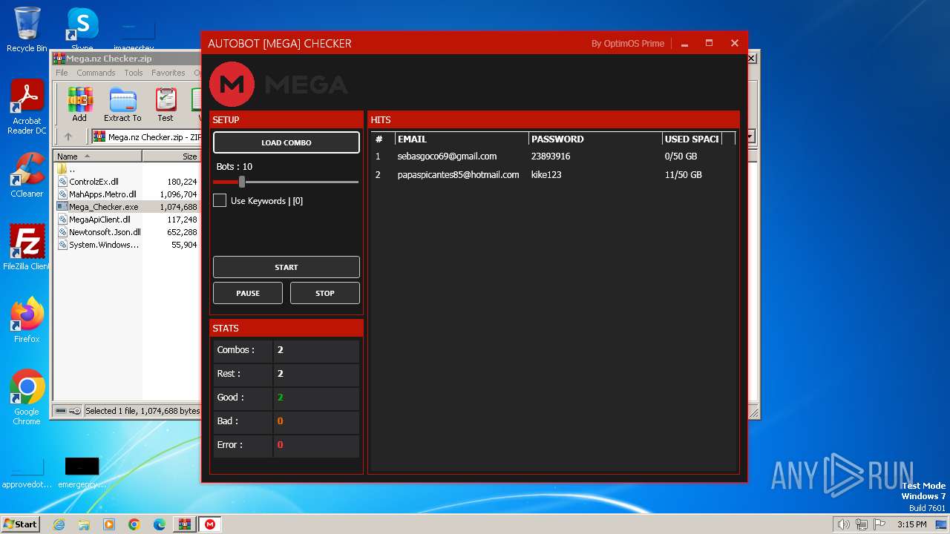Click the Test icon in WinRAR toolbar
The image size is (950, 534).
166,105
